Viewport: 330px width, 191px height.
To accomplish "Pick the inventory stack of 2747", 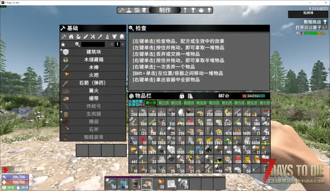I will coord(227,122).
